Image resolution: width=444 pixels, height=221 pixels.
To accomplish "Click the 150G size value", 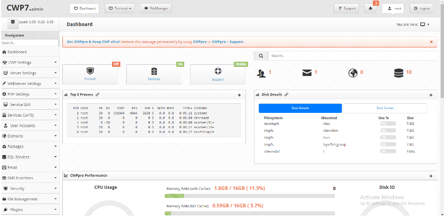I will click(411, 152).
